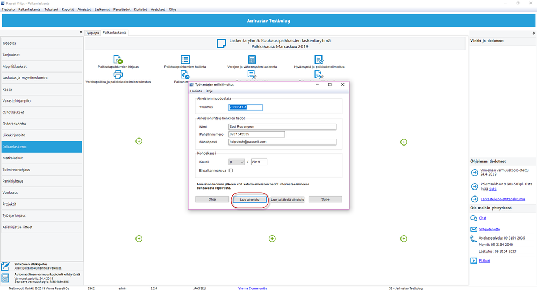Click the Sähköinen allekirjoitus pen icon

5,266
